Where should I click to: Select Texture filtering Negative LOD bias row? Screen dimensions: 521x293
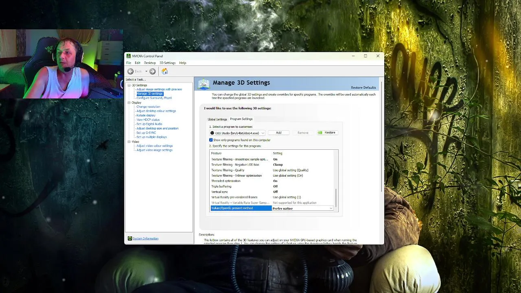[273, 164]
